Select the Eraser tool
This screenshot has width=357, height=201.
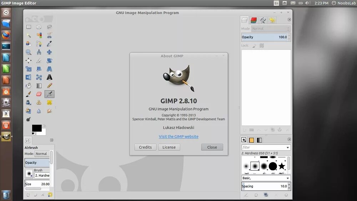(39, 94)
